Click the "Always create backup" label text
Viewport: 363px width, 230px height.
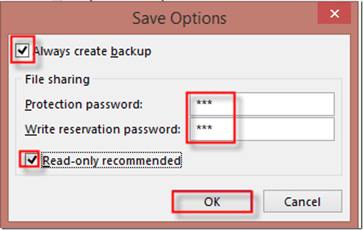click(92, 51)
